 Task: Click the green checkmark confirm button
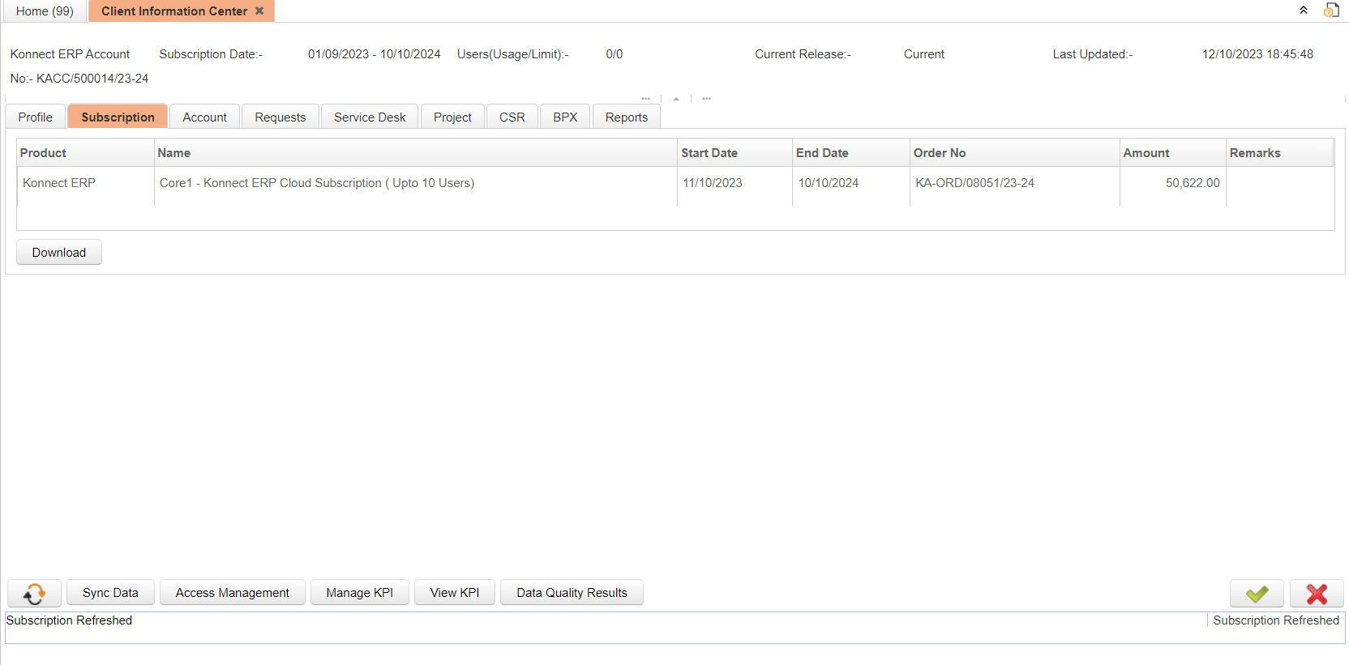pyautogui.click(x=1257, y=594)
